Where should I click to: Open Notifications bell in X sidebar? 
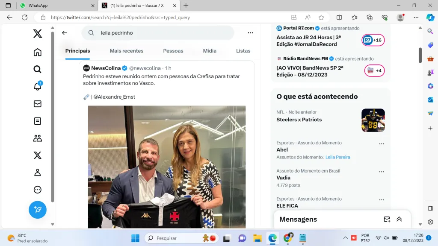click(38, 86)
